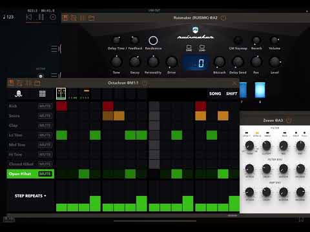The image size is (310, 232).
Task: Open keyboard icon in Octachron title bar
Action: pyautogui.click(x=11, y=83)
